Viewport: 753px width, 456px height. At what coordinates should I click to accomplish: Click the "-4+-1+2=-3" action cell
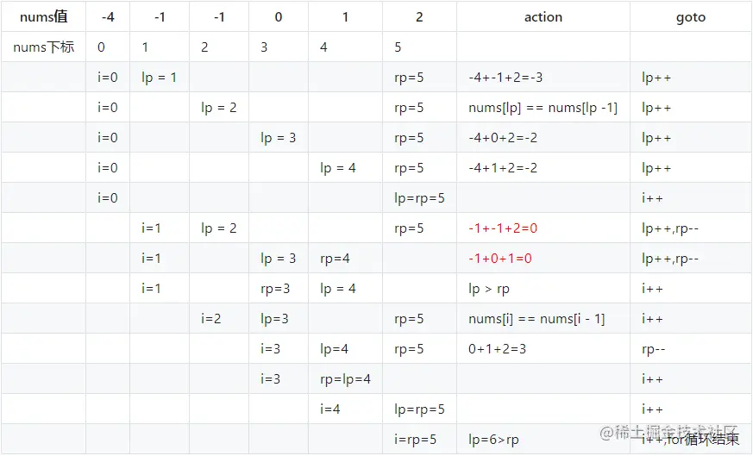(x=505, y=78)
